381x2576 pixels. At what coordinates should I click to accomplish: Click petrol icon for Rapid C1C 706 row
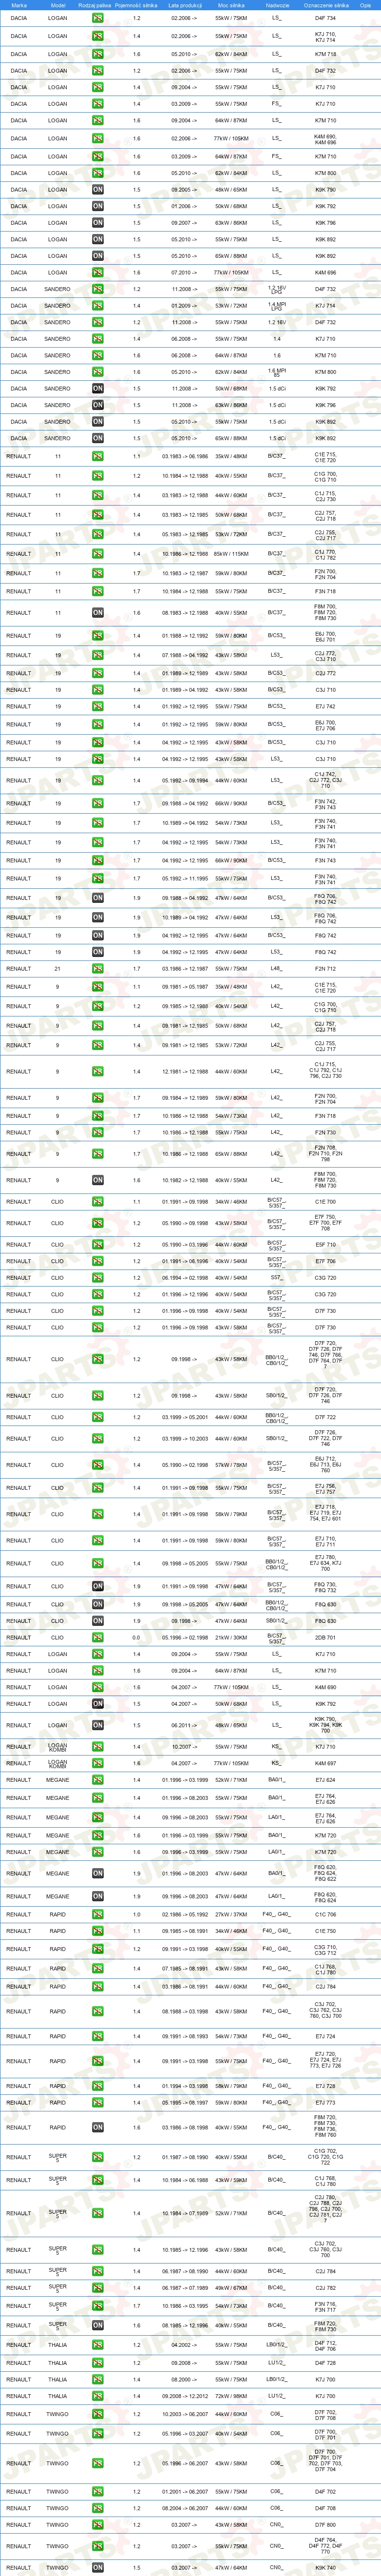(97, 1915)
